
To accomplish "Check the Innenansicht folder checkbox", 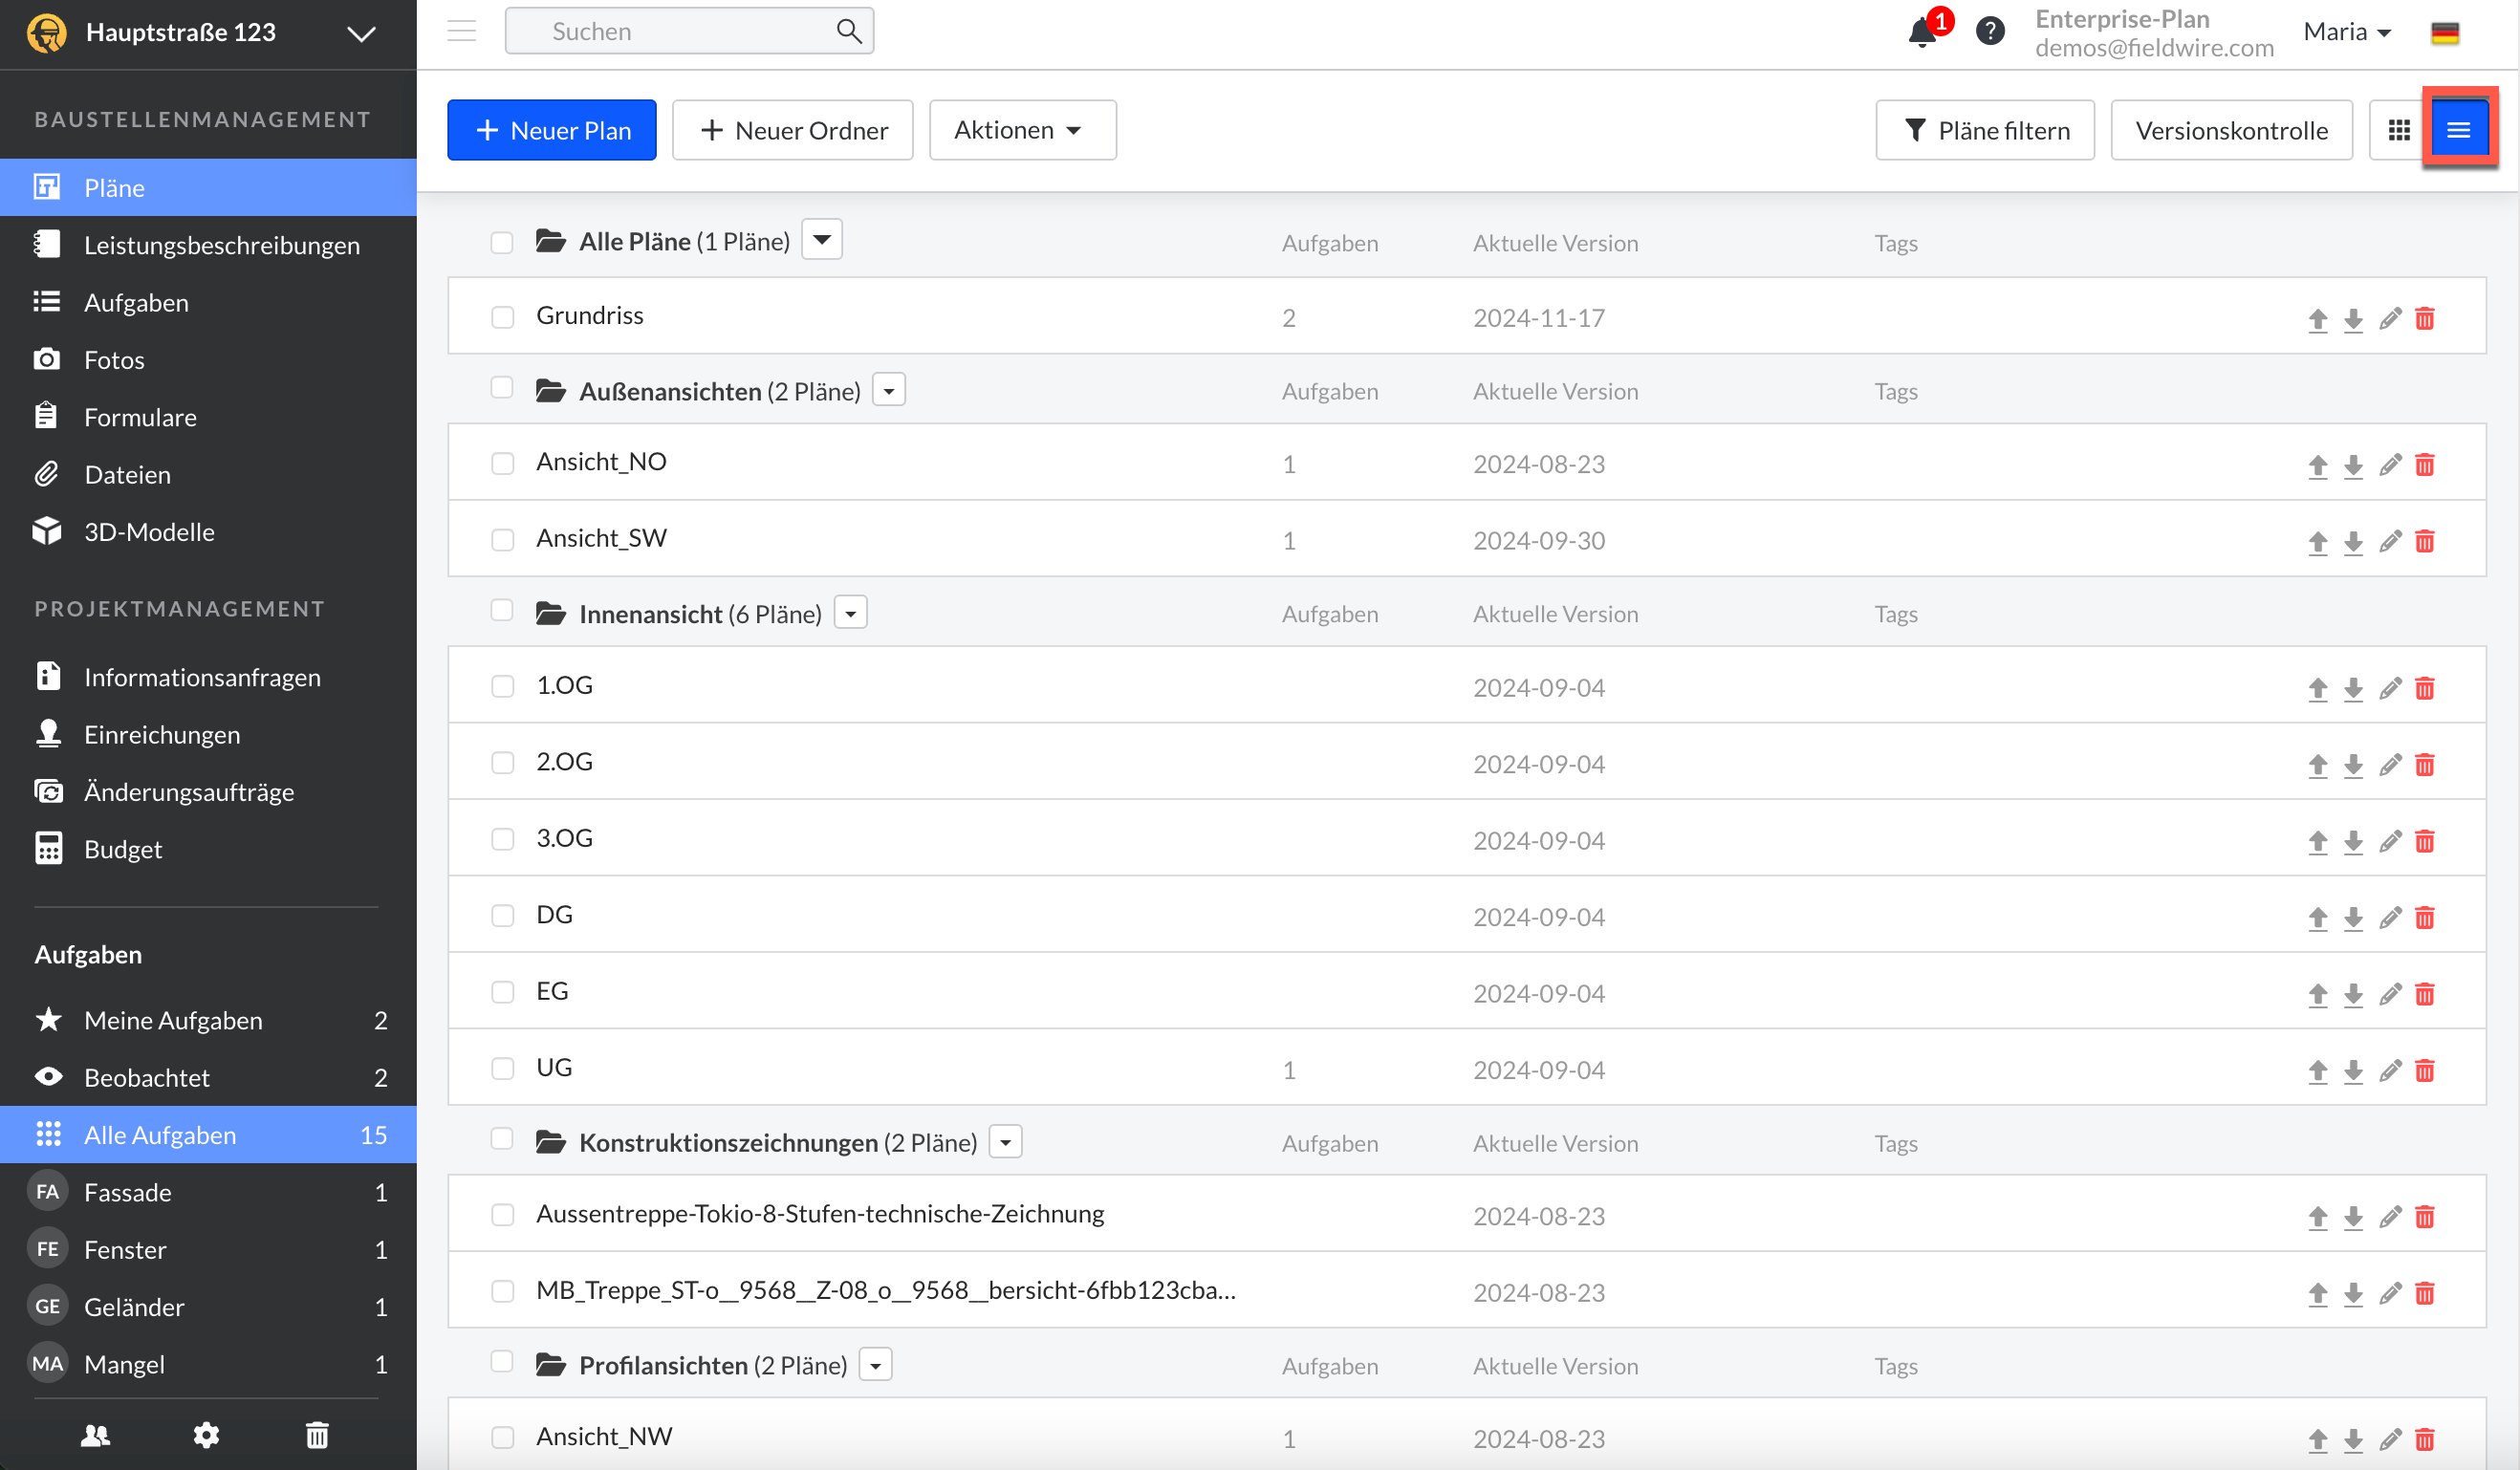I will tap(502, 611).
